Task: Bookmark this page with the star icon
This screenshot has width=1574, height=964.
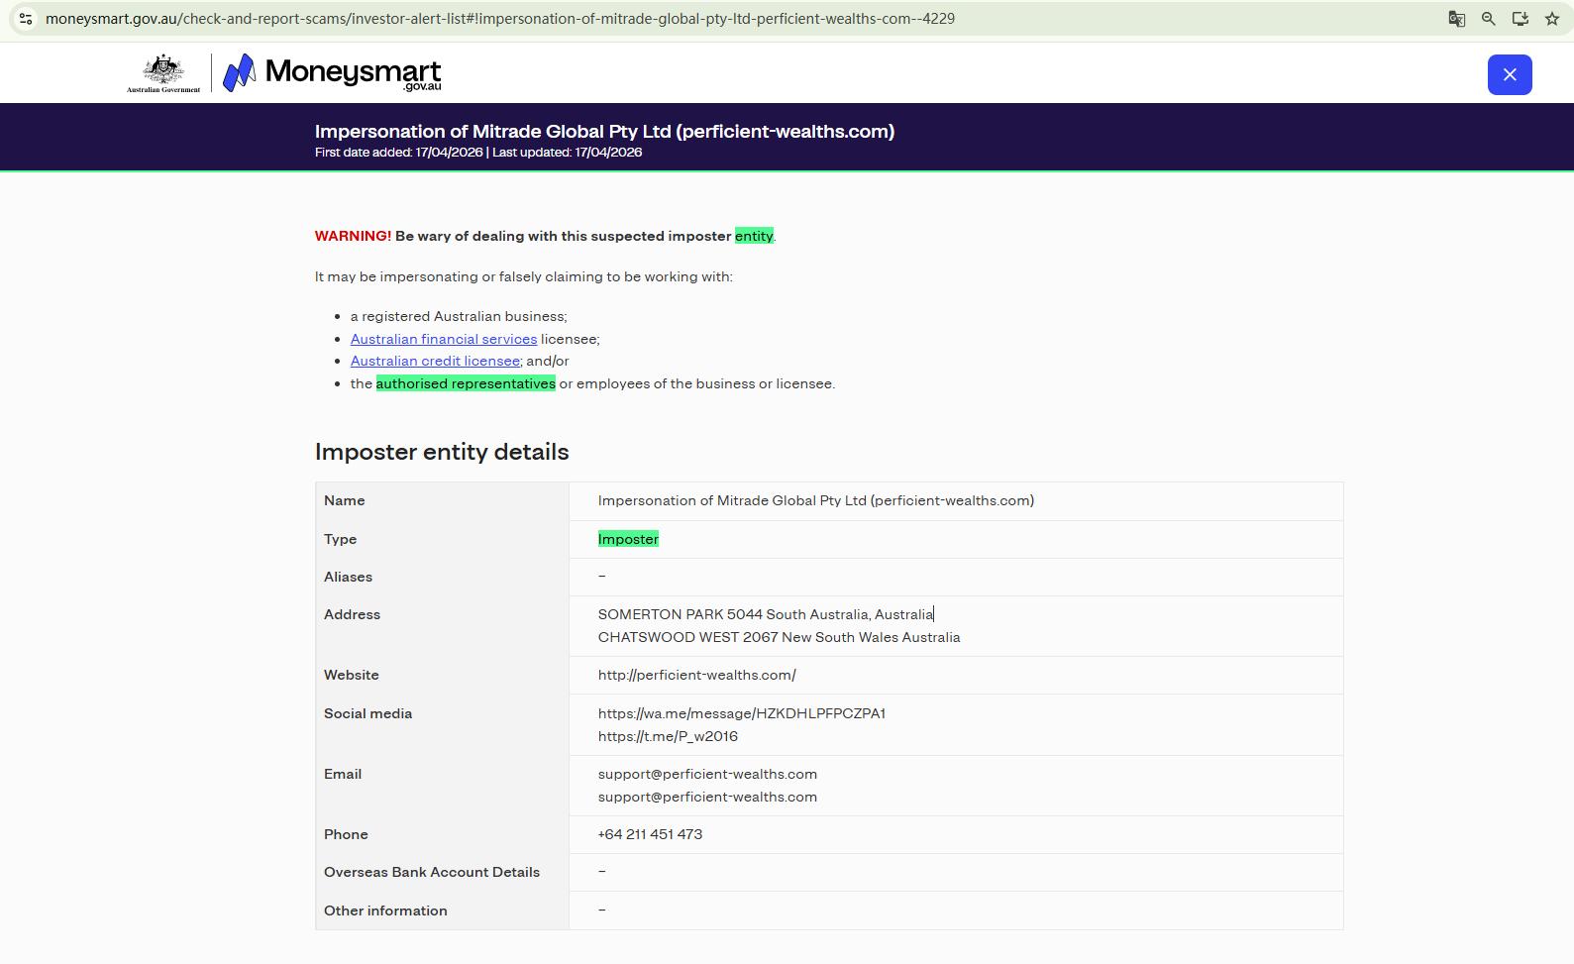Action: point(1551,19)
